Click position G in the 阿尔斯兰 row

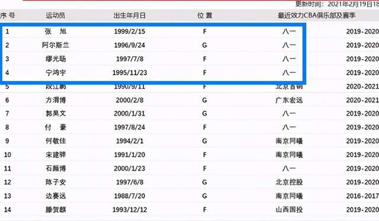click(204, 45)
